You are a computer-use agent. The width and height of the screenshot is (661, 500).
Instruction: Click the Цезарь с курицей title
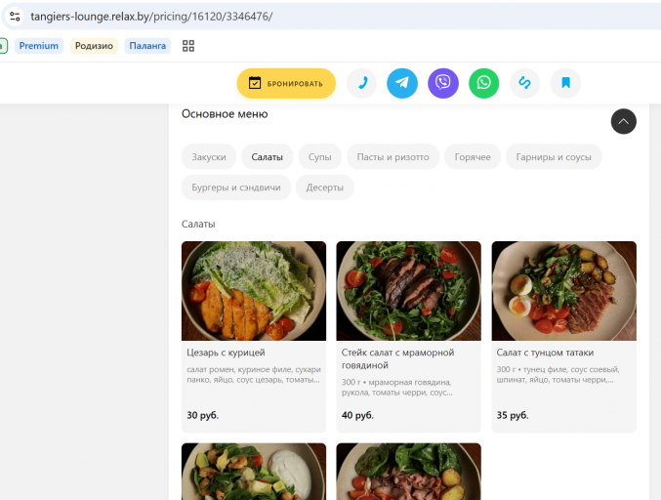tap(226, 353)
